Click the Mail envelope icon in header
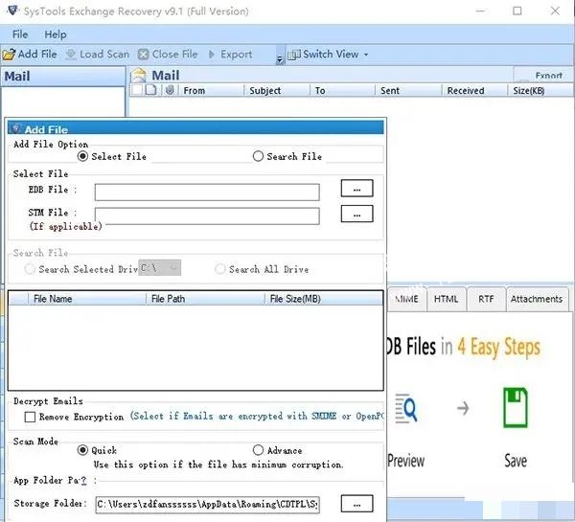575x522 pixels. [x=139, y=76]
